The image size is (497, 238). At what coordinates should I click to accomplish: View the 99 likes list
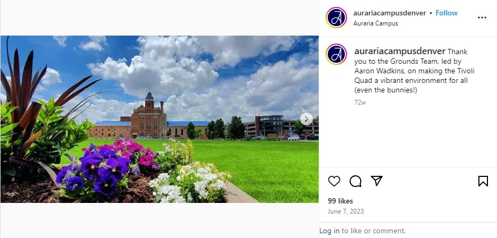[x=341, y=201]
